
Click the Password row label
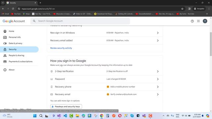point(60,79)
